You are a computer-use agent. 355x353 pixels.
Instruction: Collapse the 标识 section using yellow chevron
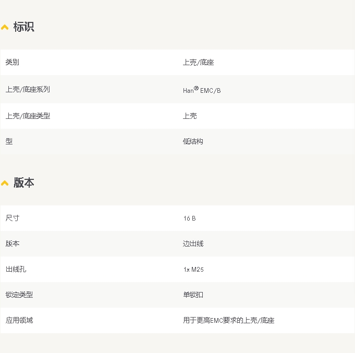pos(5,27)
